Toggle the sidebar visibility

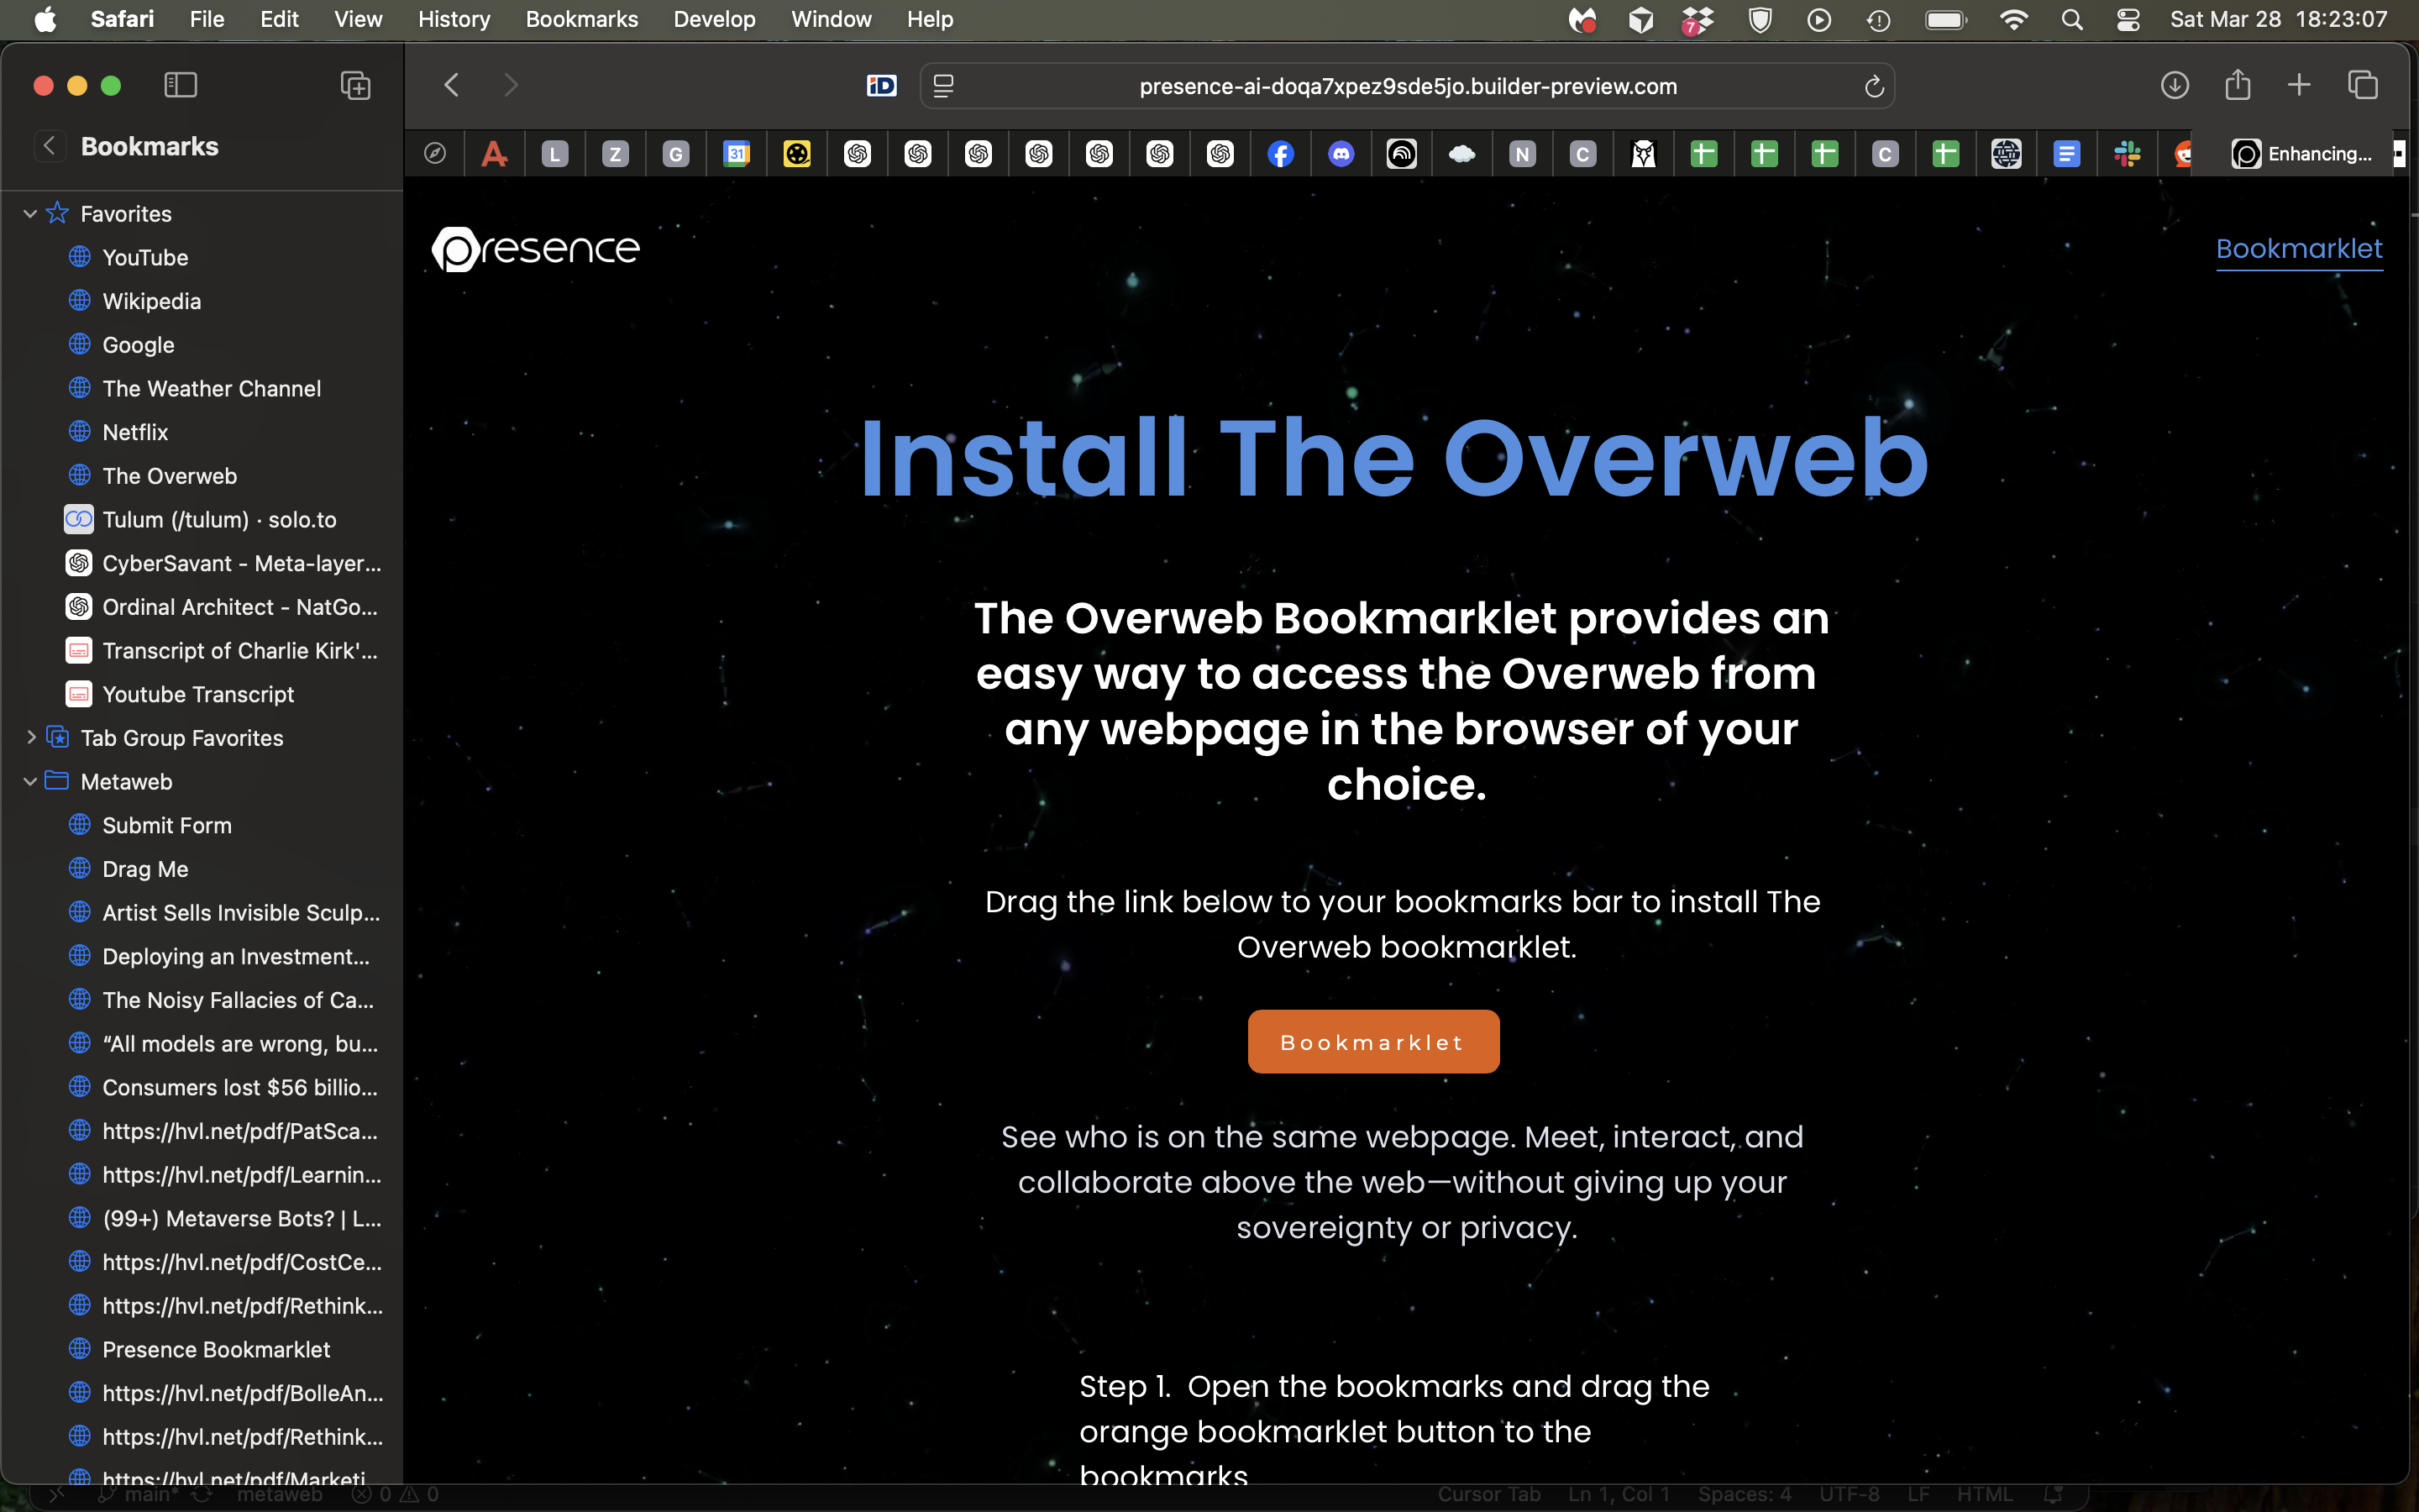(x=181, y=85)
